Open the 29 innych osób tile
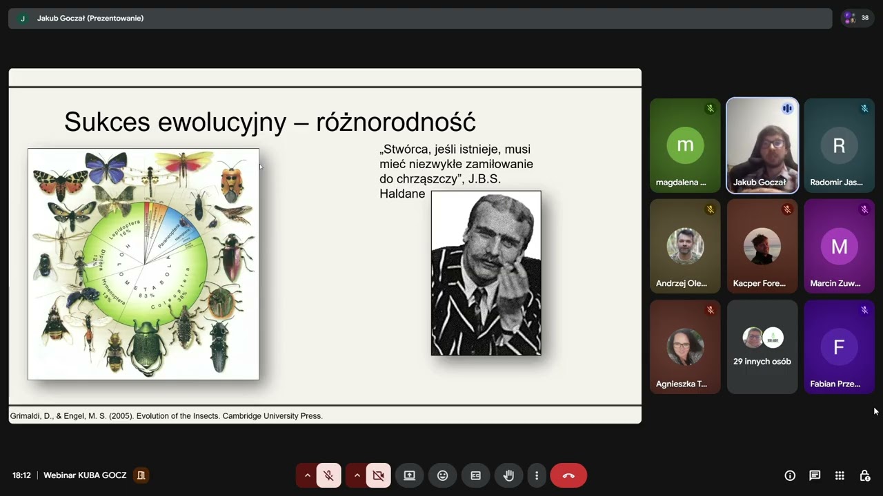 (762, 347)
